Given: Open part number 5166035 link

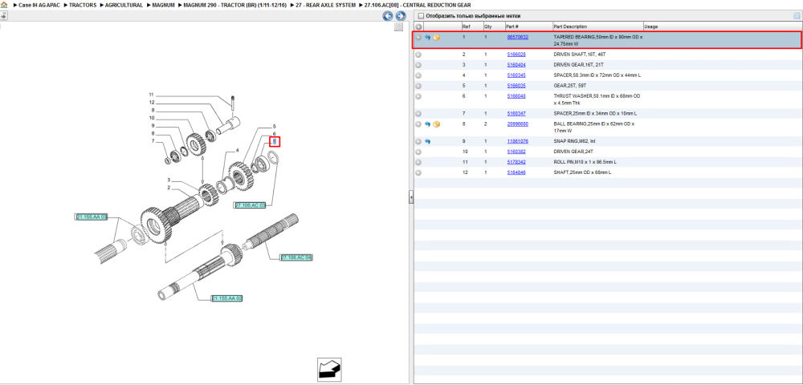Looking at the screenshot, I should 516,85.
